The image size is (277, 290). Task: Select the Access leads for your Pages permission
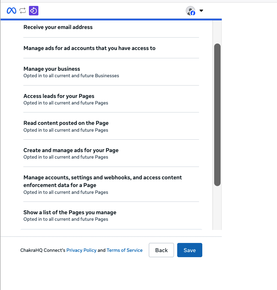(x=59, y=96)
